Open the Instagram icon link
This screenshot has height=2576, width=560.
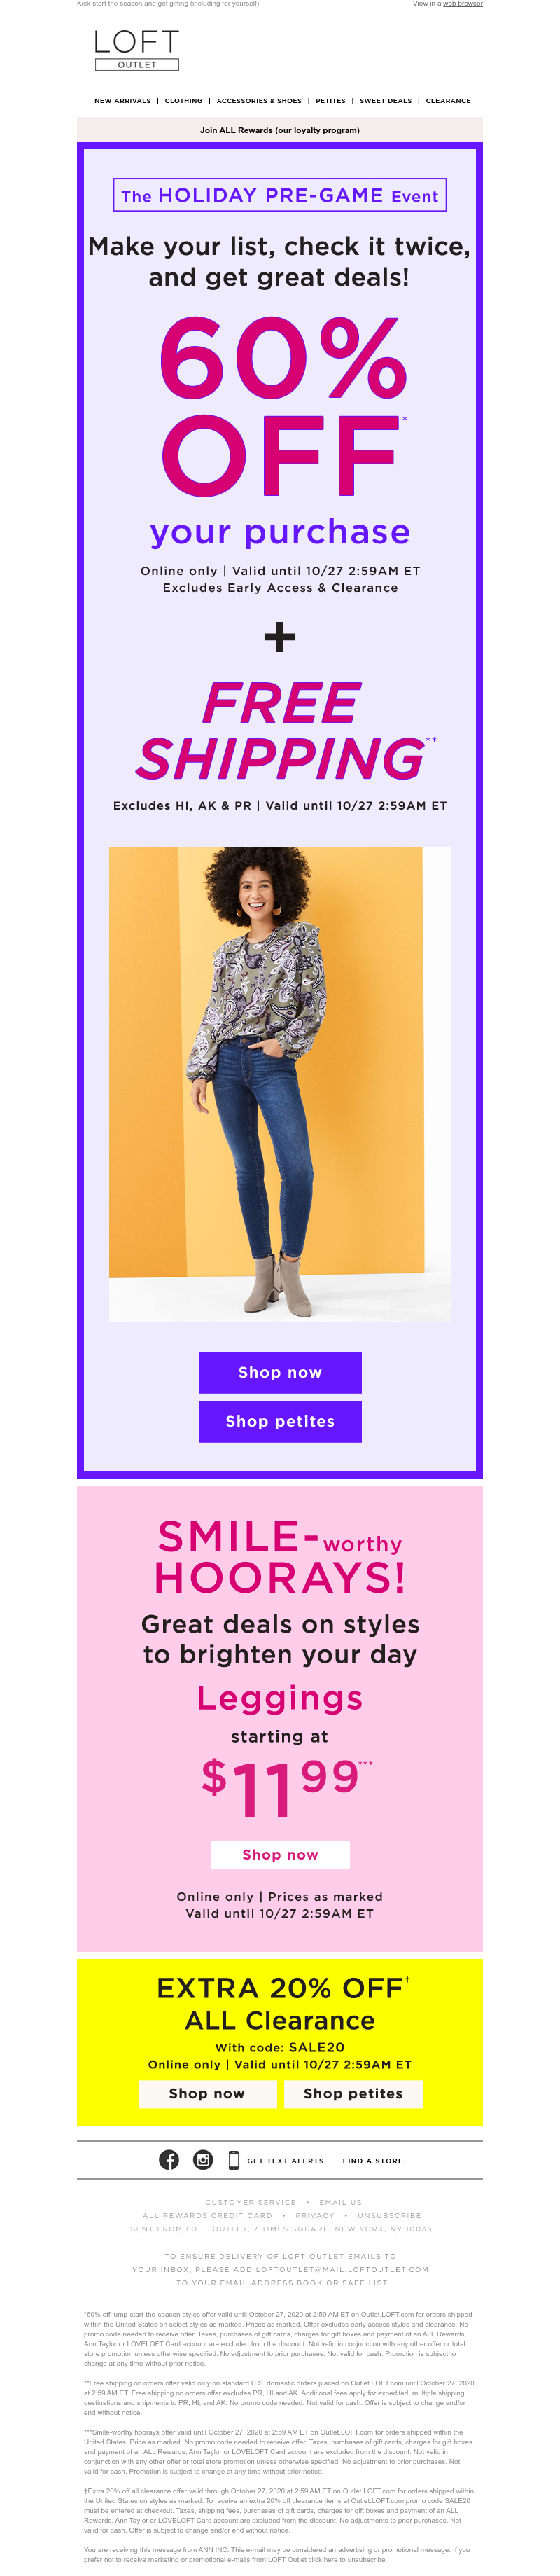coord(203,2159)
